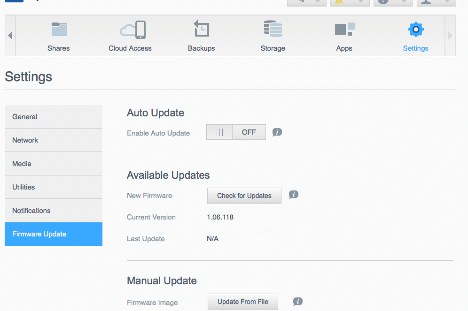Click the Apps label
Screen dimensions: 468x311
tap(344, 48)
